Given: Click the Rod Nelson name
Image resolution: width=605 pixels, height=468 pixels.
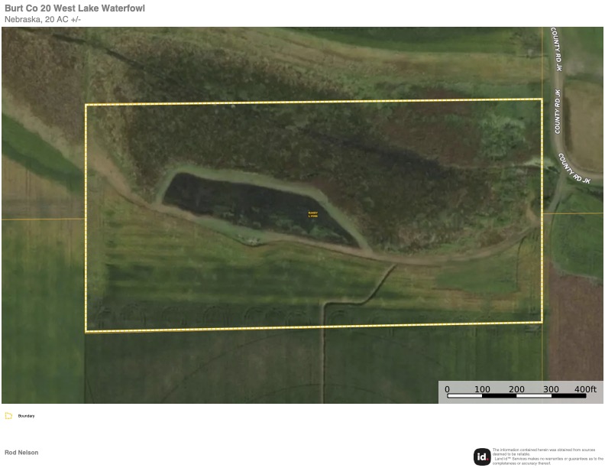Looking at the screenshot, I should [21, 453].
